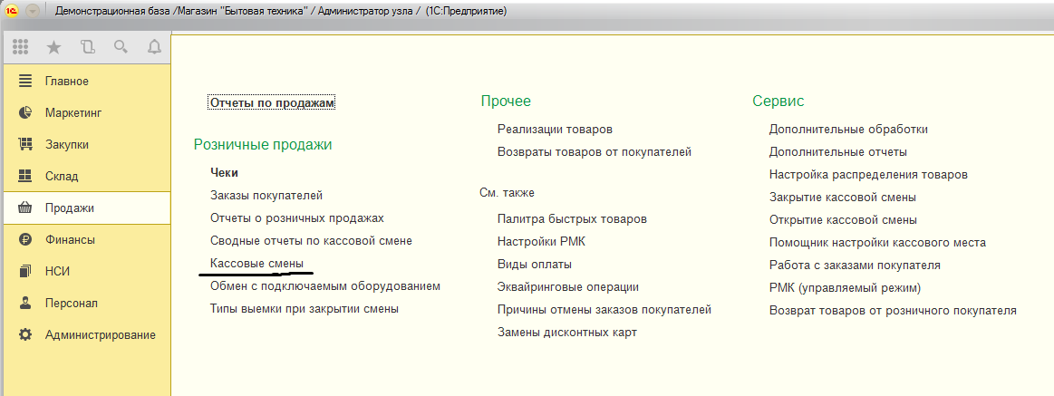Open the Склад section
The width and height of the screenshot is (1054, 396).
click(x=62, y=177)
